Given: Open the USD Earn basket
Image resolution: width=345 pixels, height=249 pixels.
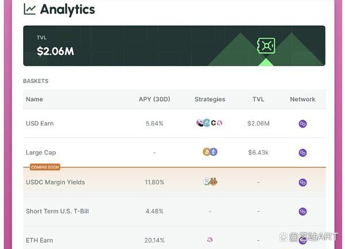Looking at the screenshot, I should [40, 124].
